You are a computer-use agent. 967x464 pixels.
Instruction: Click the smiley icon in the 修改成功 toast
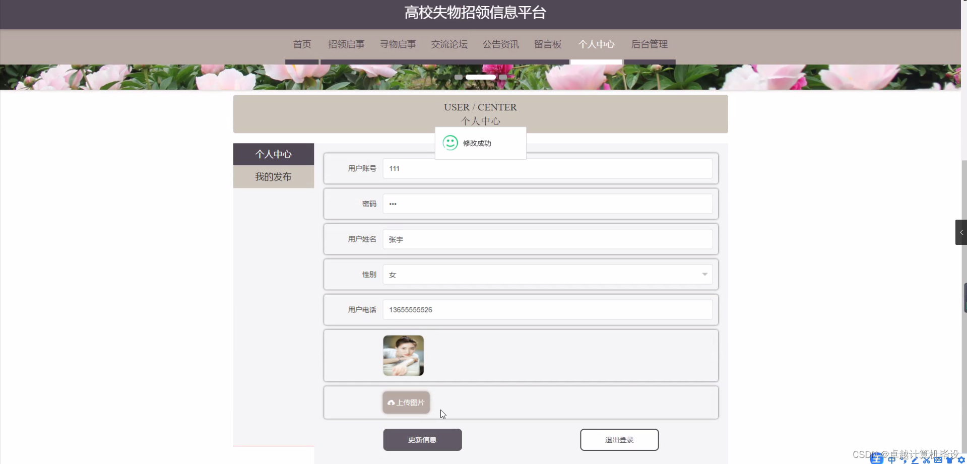(449, 143)
